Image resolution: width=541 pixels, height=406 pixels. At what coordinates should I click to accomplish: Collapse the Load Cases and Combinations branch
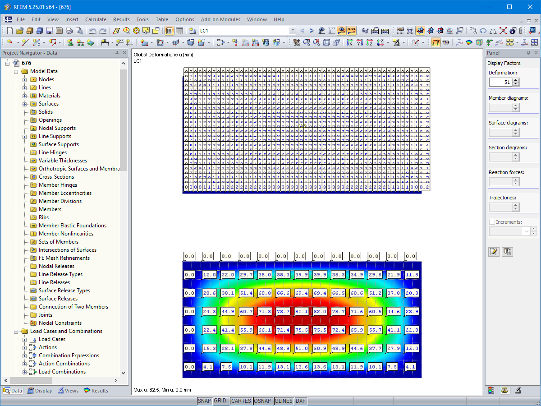15,331
